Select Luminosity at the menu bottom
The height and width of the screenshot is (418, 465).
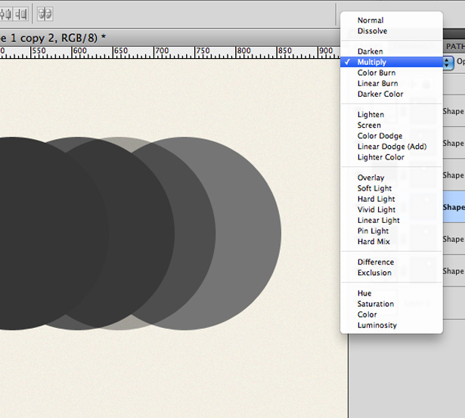pyautogui.click(x=377, y=325)
